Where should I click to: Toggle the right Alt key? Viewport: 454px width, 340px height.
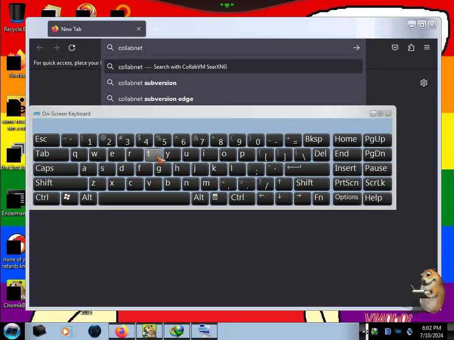pos(200,198)
